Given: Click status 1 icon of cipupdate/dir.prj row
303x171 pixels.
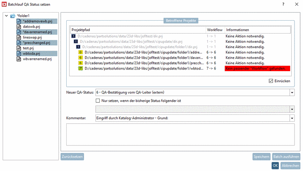Looking at the screenshot, I should coord(76,42).
